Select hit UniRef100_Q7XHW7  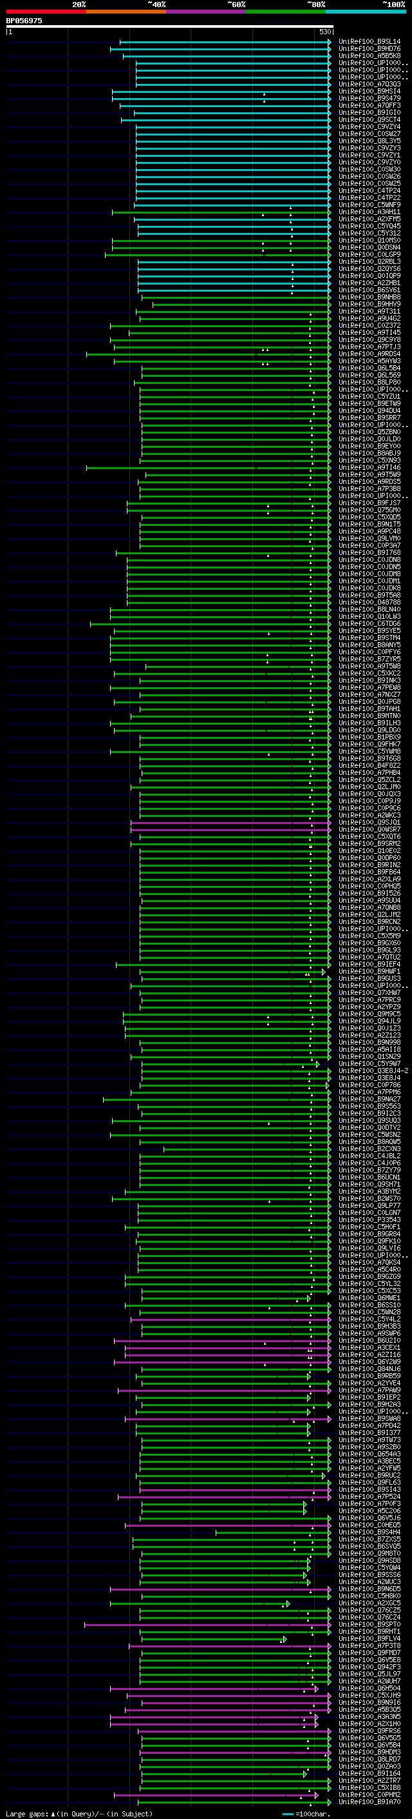click(370, 993)
